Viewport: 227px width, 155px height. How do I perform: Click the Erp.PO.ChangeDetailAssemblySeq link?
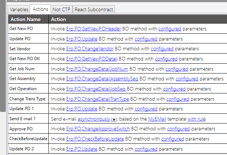[102, 78]
